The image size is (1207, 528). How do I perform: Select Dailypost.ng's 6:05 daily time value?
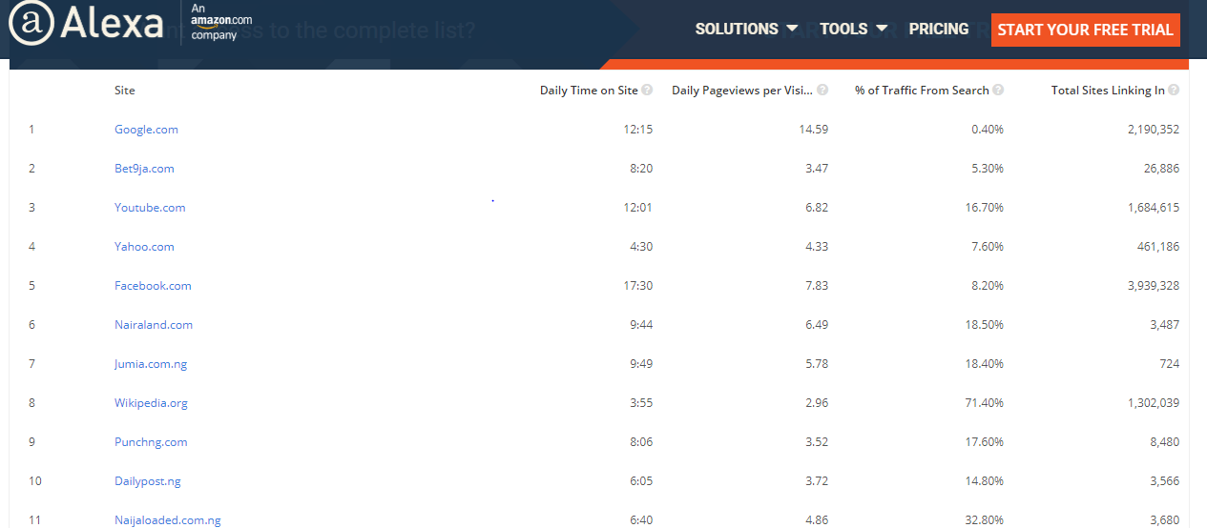pos(640,481)
